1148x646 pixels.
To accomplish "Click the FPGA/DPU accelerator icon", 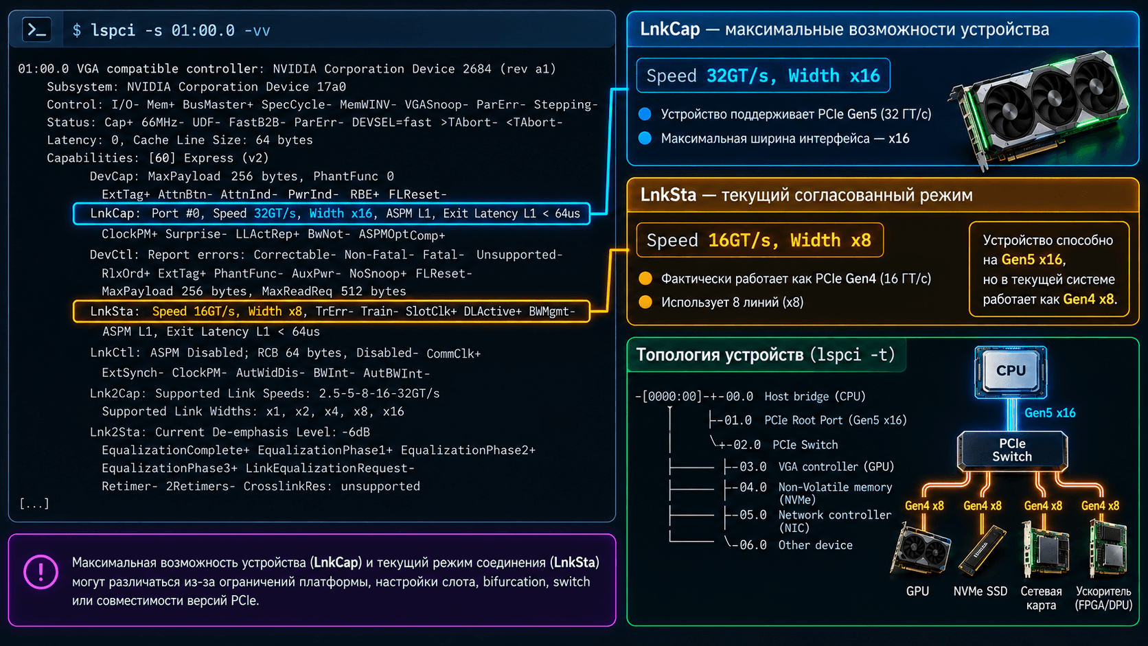I will pos(1107,549).
